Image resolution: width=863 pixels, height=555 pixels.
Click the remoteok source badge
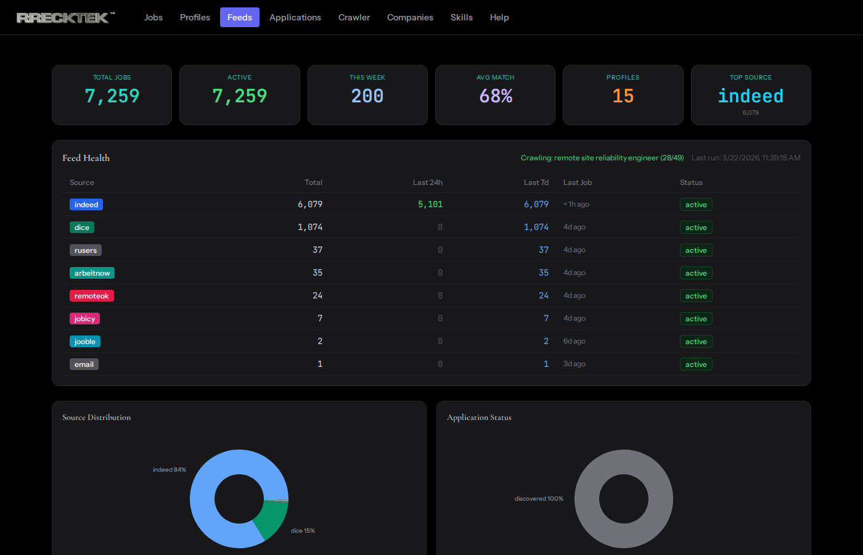[x=92, y=296]
